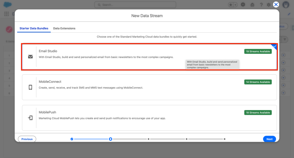Open the first row action dropdown arrow
The image size is (294, 158).
[x=283, y=55]
